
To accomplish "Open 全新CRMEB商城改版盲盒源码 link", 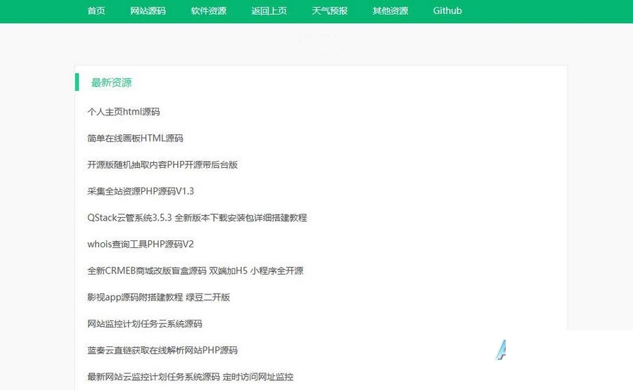I will (195, 271).
